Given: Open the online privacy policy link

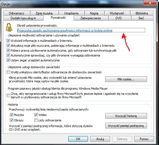Looking at the screenshot, I should (65, 30).
